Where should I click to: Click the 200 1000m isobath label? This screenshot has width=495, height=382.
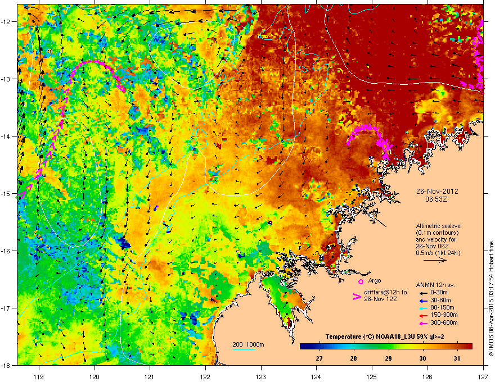tap(248, 344)
